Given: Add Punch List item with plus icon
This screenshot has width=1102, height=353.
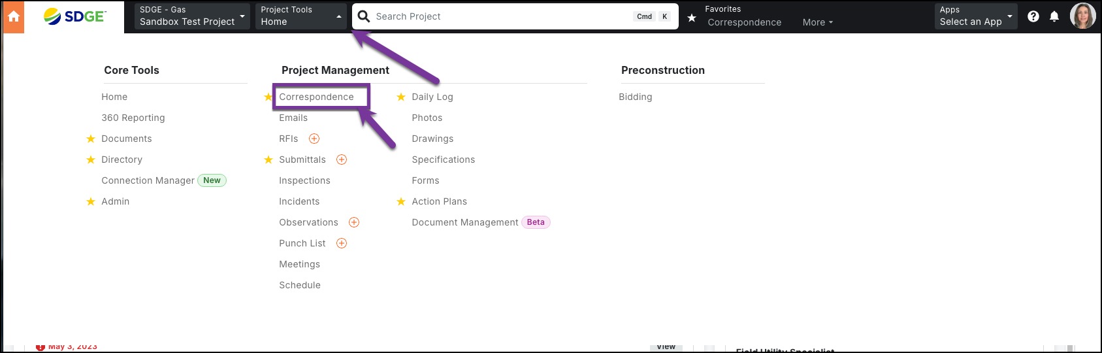Looking at the screenshot, I should tap(342, 243).
